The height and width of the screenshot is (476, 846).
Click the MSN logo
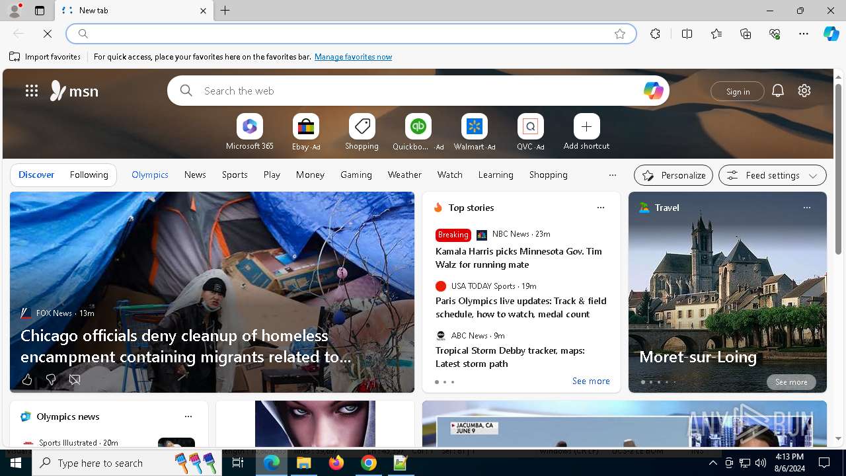click(74, 91)
